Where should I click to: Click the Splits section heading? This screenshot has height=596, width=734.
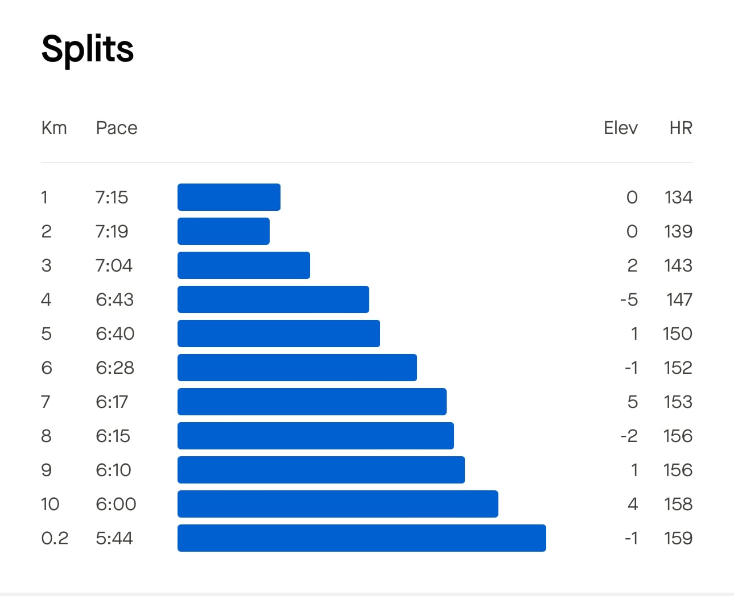pos(88,50)
